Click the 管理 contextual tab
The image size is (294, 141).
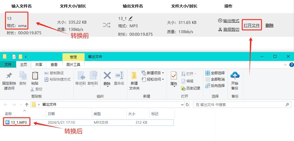[73, 57]
